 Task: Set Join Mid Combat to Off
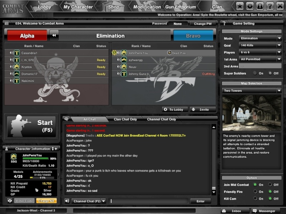(x=270, y=184)
